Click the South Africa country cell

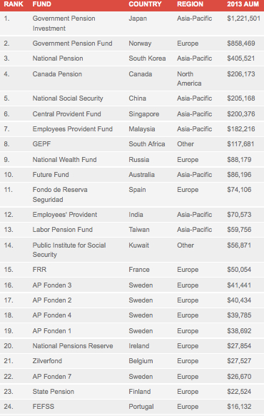(x=147, y=144)
